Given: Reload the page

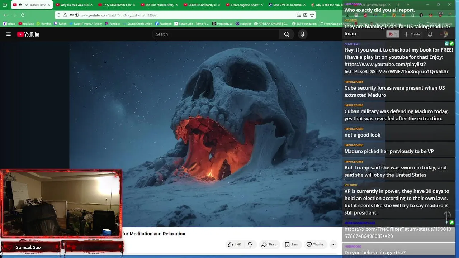Looking at the screenshot, I should [x=23, y=15].
